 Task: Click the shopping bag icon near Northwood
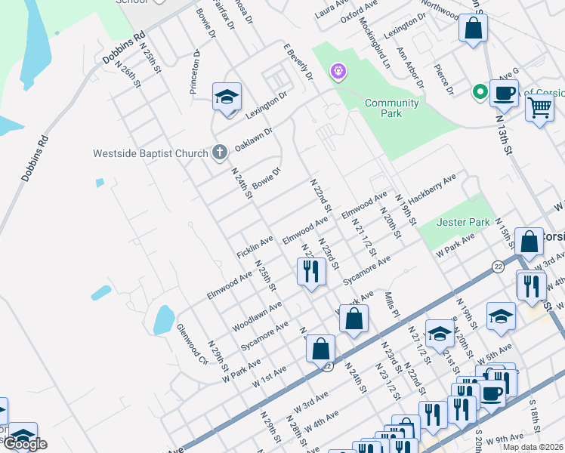473,28
